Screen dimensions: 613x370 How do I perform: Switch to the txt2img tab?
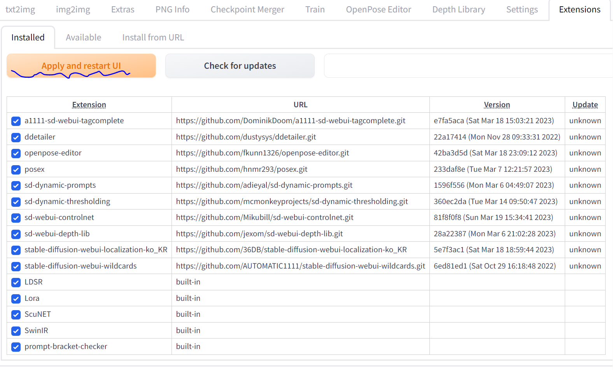(20, 10)
